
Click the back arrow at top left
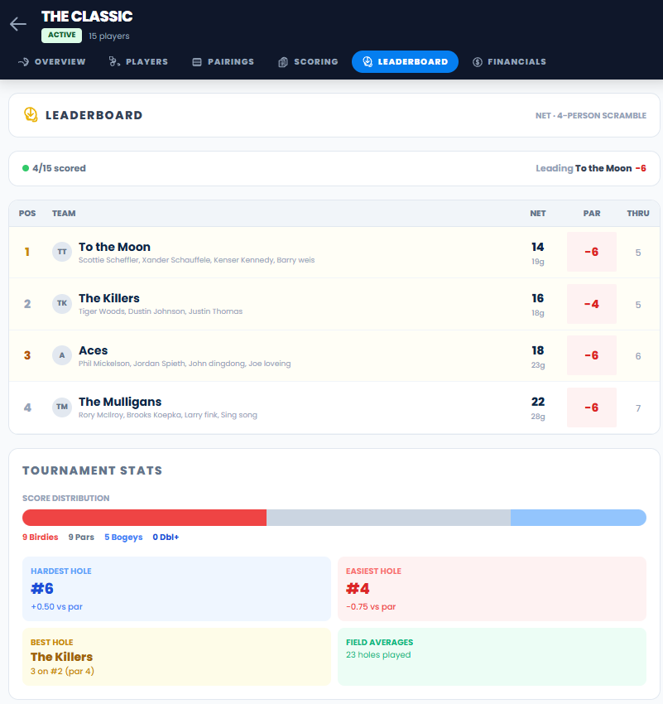17,23
